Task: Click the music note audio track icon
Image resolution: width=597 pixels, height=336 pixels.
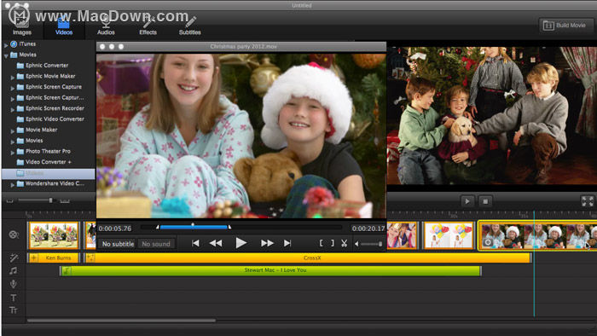Action: point(14,271)
